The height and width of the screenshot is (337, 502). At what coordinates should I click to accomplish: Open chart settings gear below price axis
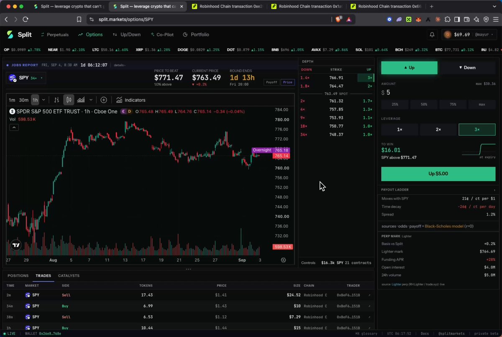(283, 260)
